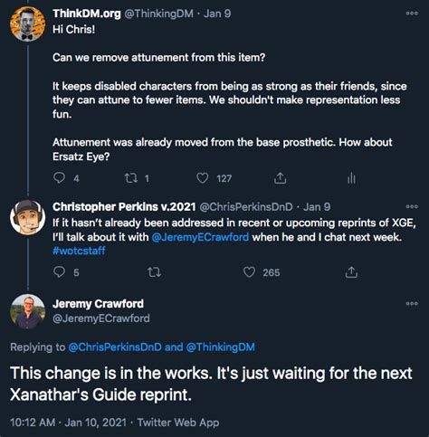Viewport: 429px width, 437px height.
Task: Share Christopher Perkins' tweet
Action: pyautogui.click(x=351, y=272)
